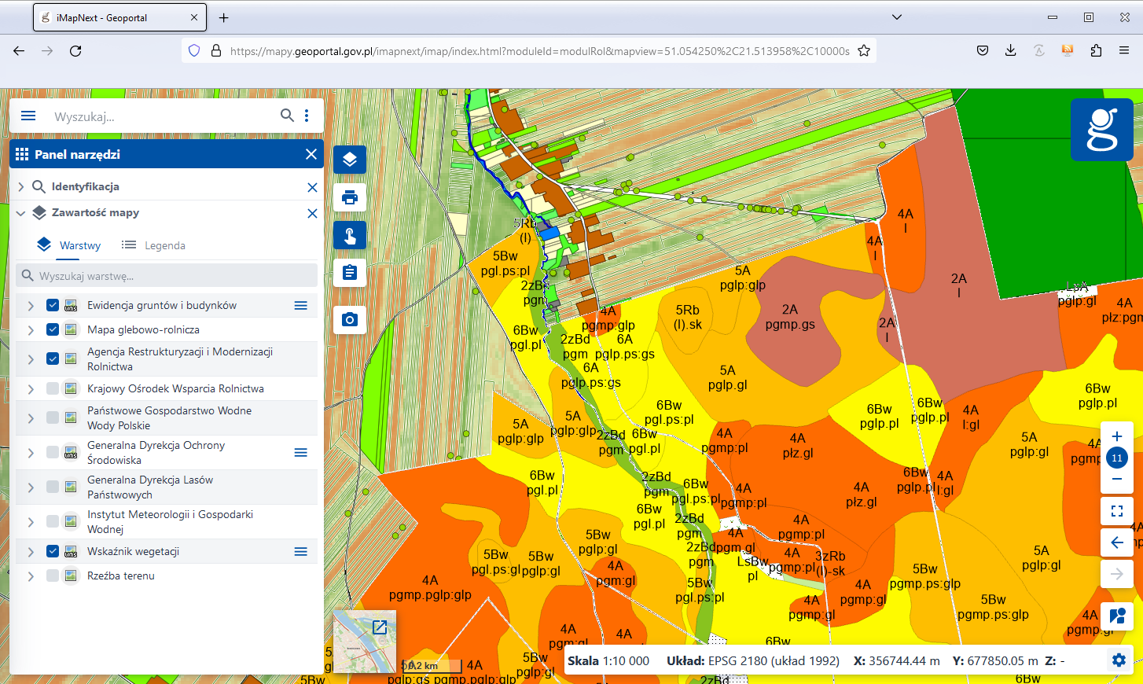1143x684 pixels.
Task: Take a map screenshot with camera icon
Action: pyautogui.click(x=350, y=319)
